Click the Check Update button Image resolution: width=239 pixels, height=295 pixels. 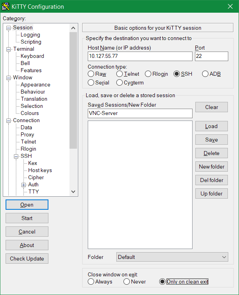(27, 259)
